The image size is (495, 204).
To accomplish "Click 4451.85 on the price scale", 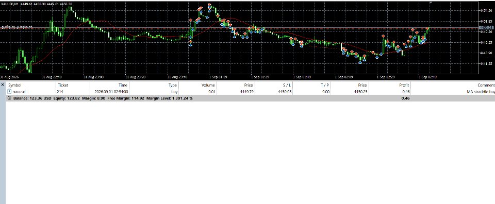I will coord(486,21).
